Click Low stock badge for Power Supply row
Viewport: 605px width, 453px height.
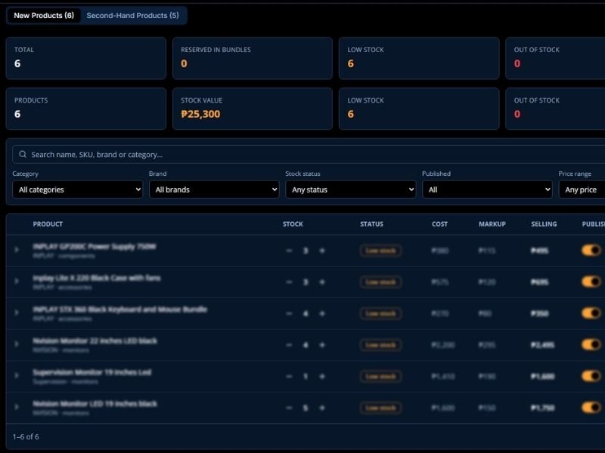click(x=381, y=251)
